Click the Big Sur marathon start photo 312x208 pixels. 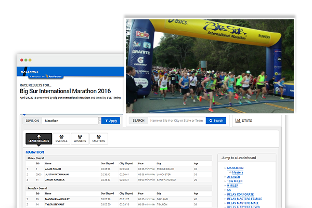(x=210, y=66)
